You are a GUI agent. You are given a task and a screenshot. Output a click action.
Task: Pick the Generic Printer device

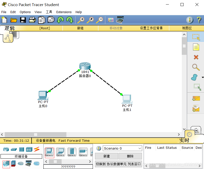[x=83, y=152]
